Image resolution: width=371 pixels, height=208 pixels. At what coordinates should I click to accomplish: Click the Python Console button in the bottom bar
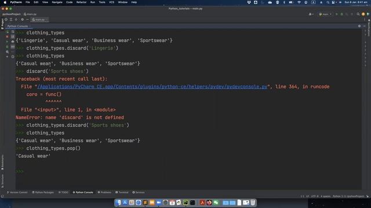(83, 192)
